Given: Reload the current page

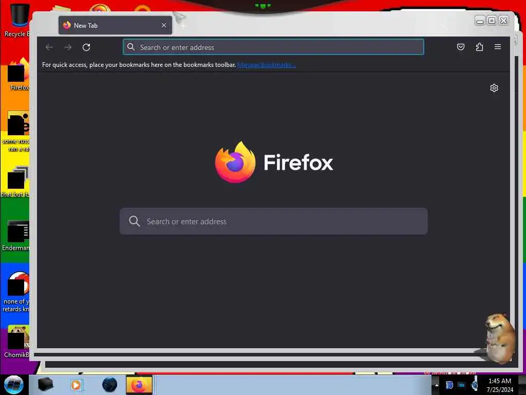Looking at the screenshot, I should tap(86, 47).
